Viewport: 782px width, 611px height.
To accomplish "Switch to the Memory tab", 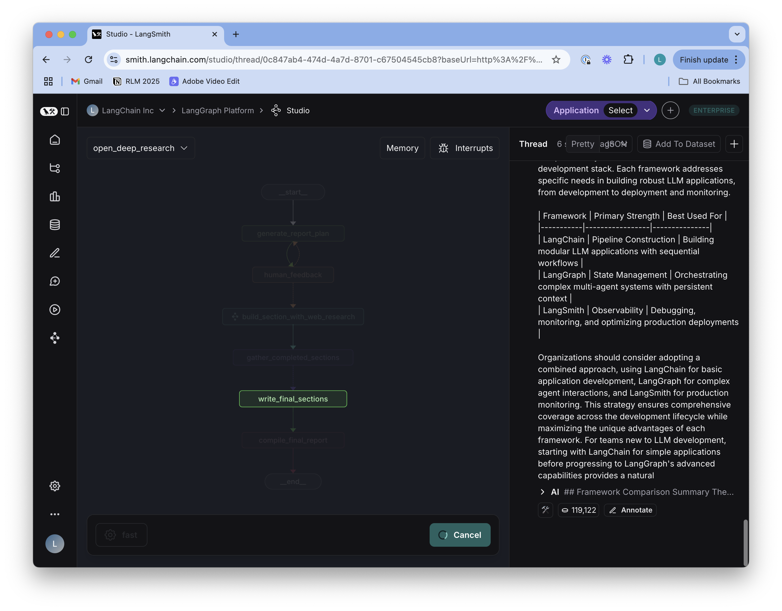I will pos(402,148).
